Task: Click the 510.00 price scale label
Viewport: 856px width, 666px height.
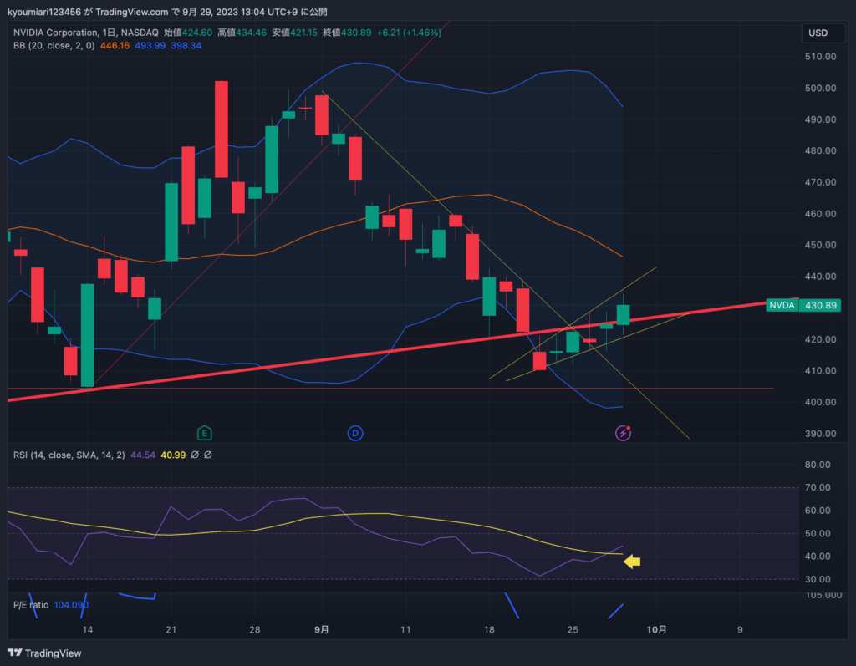Action: tap(820, 56)
